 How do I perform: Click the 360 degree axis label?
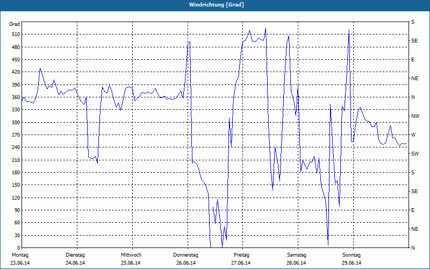click(16, 97)
